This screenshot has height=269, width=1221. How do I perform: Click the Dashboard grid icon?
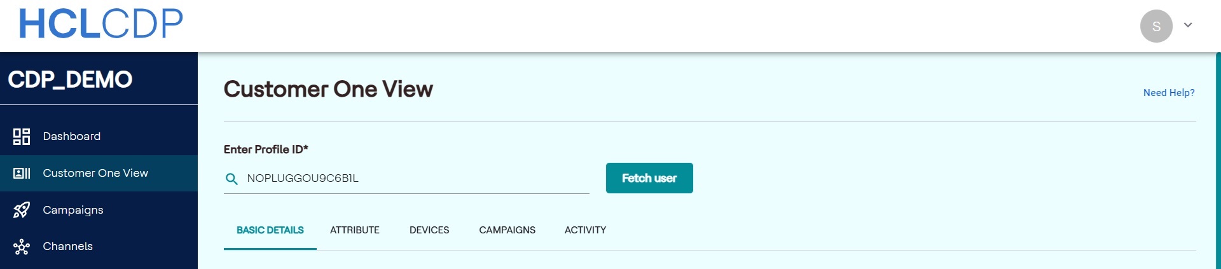click(22, 137)
